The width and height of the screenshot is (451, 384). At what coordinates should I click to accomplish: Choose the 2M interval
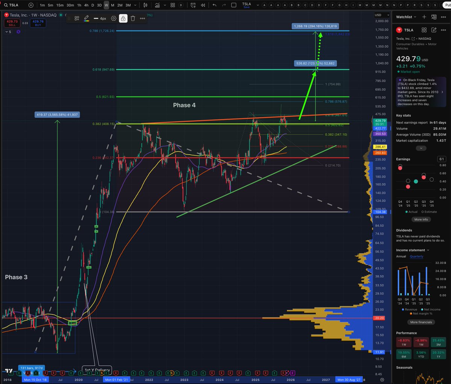tap(120, 5)
